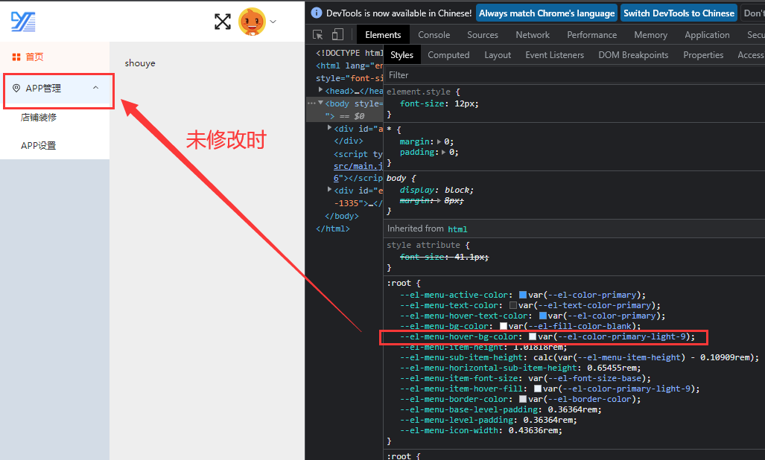Collapse the body element in DOM tree
Screen dimensions: 765x460
coord(320,103)
